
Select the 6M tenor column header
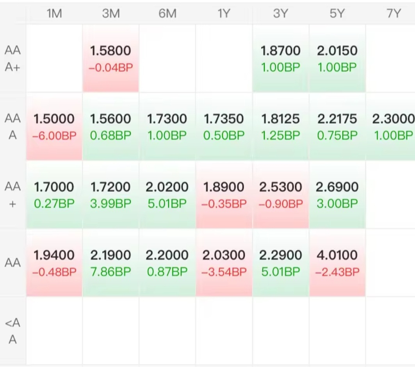point(167,14)
